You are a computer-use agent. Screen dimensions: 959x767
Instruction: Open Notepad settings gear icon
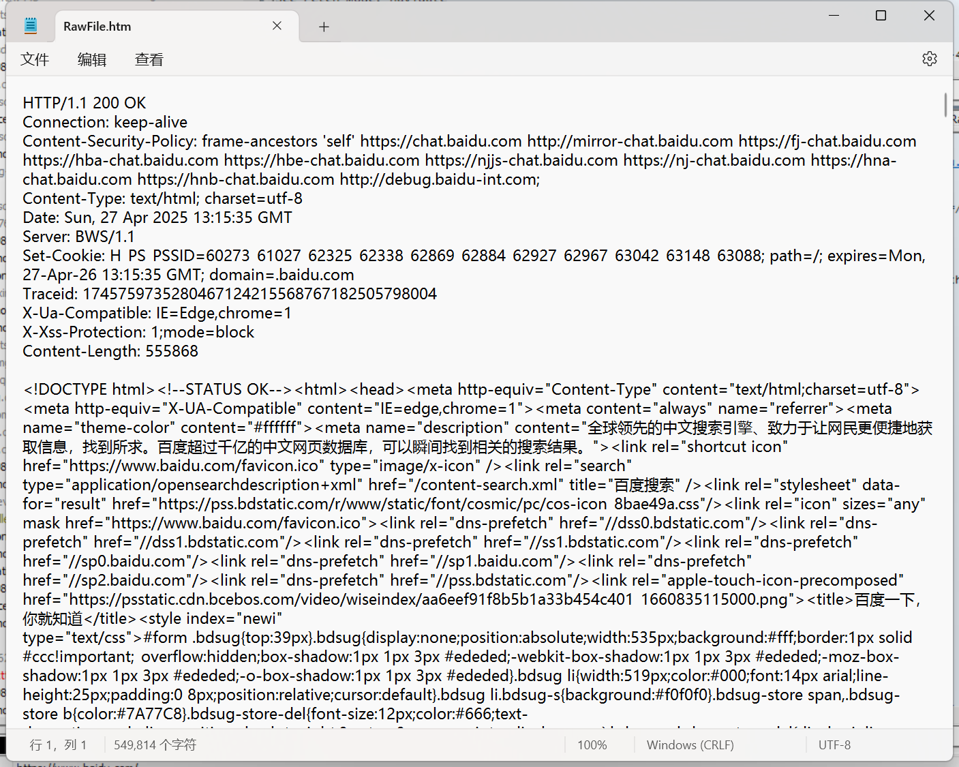[929, 59]
